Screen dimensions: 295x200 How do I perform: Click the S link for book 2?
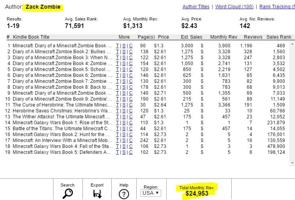coord(124,52)
